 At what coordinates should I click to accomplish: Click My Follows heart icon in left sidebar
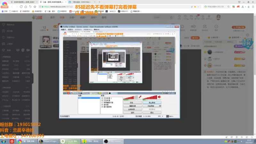(x=4, y=25)
